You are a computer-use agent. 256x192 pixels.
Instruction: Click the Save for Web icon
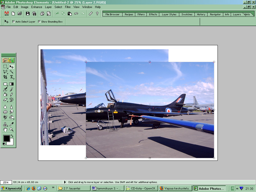point(34,13)
